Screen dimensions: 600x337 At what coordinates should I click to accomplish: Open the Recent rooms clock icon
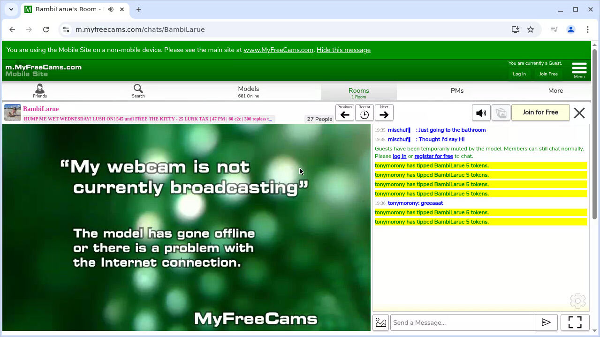365,113
